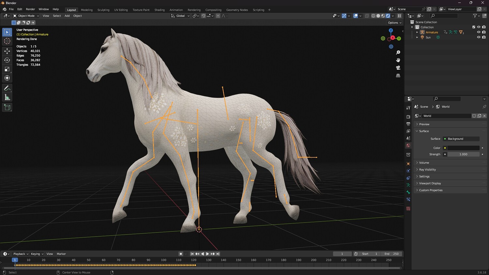Select the Annotate pencil tool
The height and width of the screenshot is (275, 489).
click(7, 88)
